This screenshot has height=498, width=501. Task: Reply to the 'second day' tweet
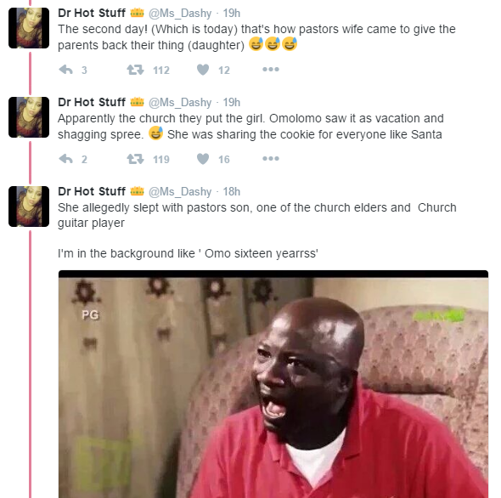(x=66, y=70)
